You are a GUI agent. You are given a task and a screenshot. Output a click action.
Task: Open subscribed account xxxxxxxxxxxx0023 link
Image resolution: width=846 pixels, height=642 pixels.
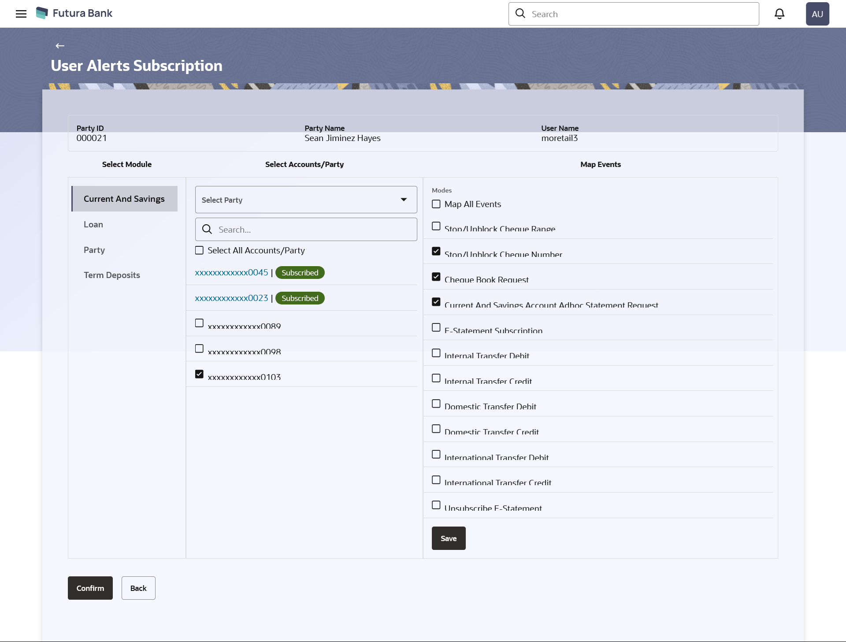(231, 298)
